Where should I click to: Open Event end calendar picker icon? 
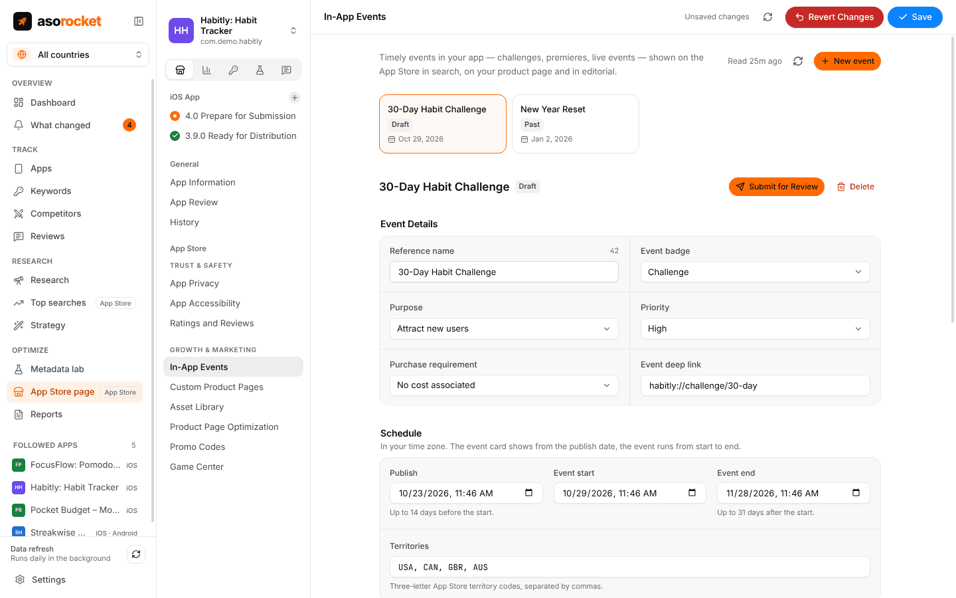[856, 493]
